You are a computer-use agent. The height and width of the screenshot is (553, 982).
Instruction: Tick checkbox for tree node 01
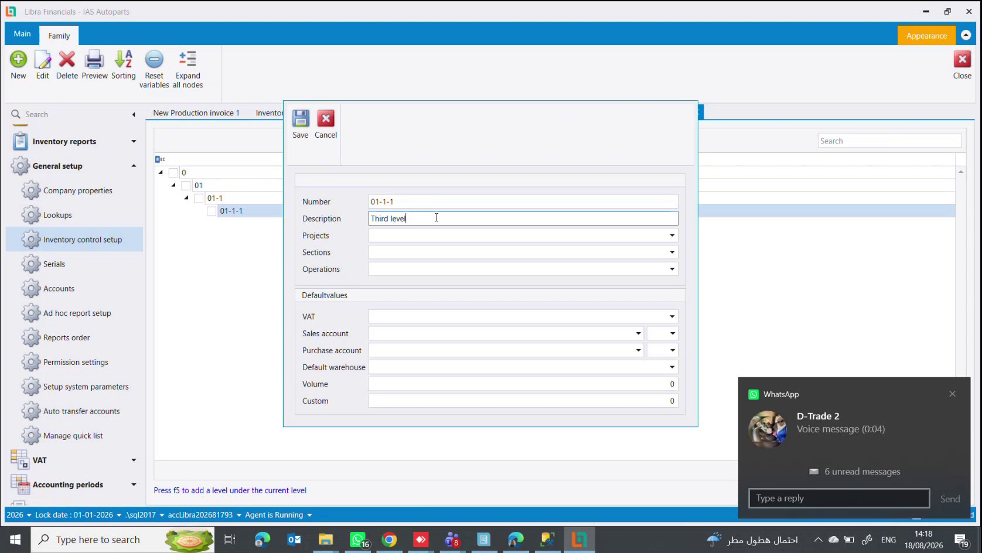tap(186, 186)
